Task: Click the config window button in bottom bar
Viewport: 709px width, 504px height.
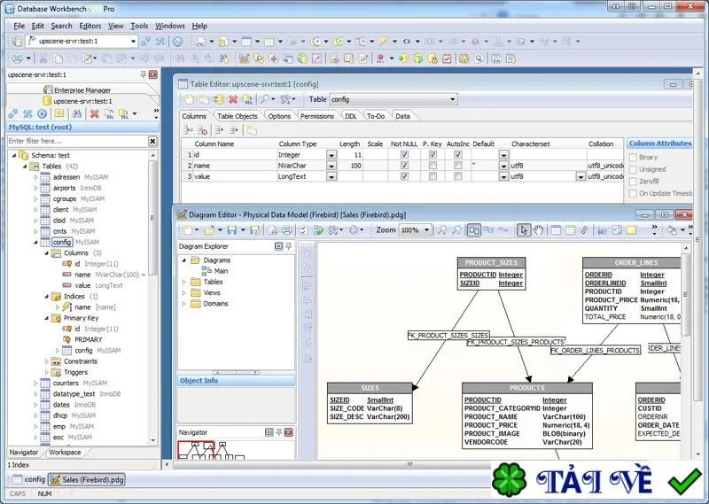Action: (28, 479)
